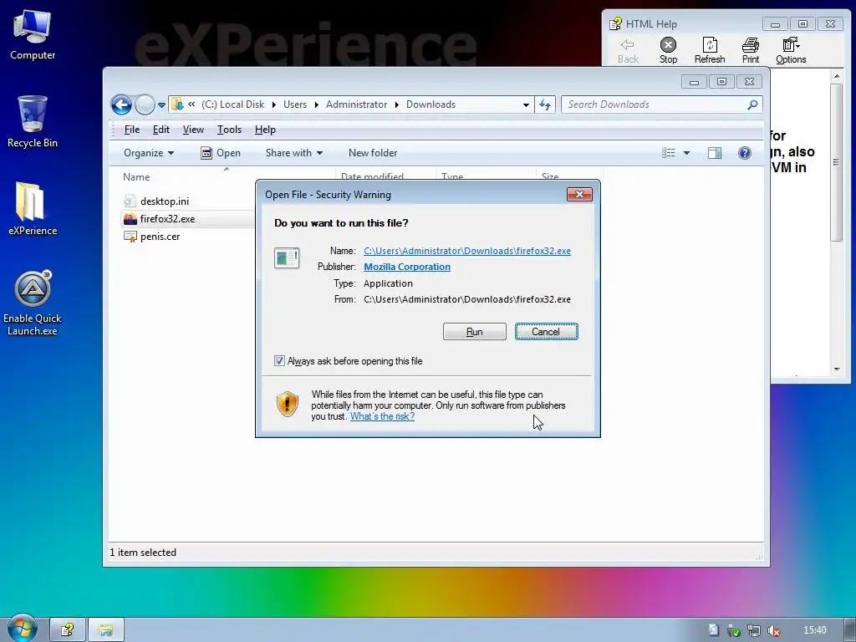Click the (C:) Local Disk breadcrumb
This screenshot has width=856, height=642.
pyautogui.click(x=232, y=104)
